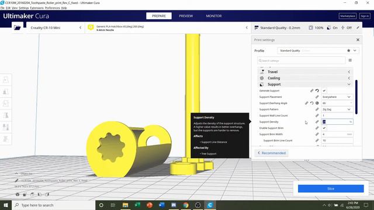Viewport: 374px width, 210px height.
Task: Click the Support Wall Line Count field
Action: [337, 116]
